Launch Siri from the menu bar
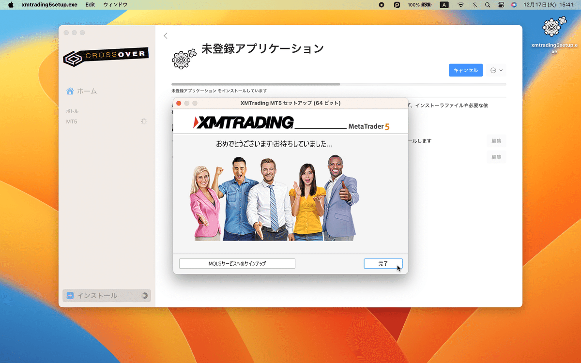The image size is (581, 363). coord(514,4)
